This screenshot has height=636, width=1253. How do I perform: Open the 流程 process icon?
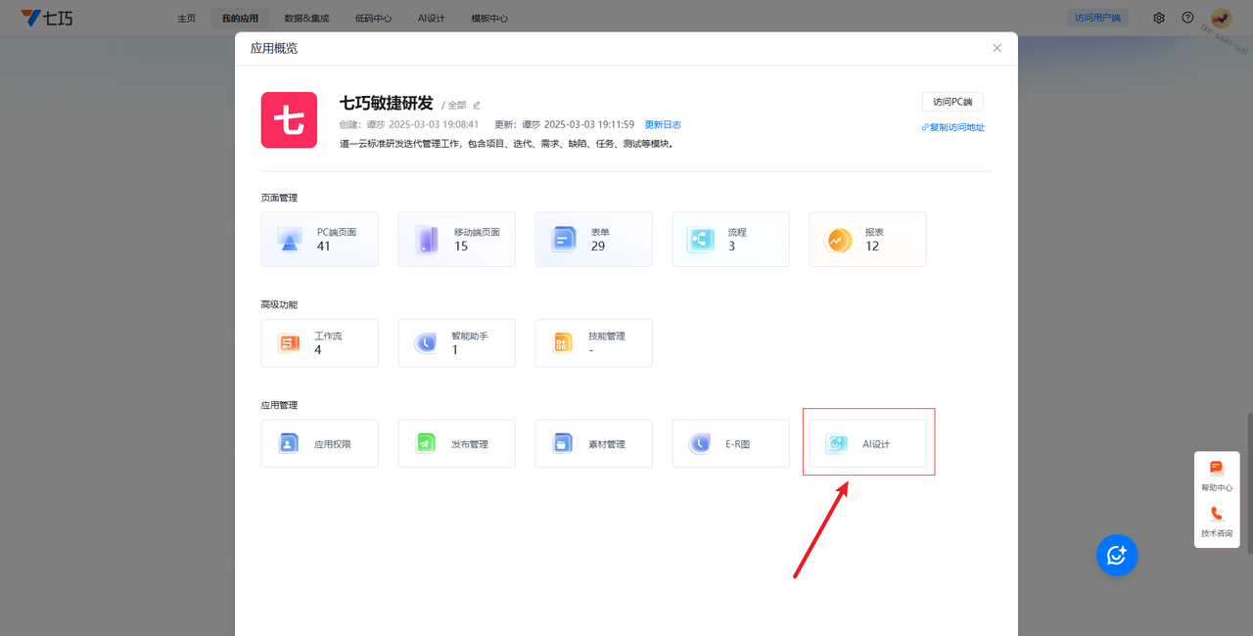(701, 240)
